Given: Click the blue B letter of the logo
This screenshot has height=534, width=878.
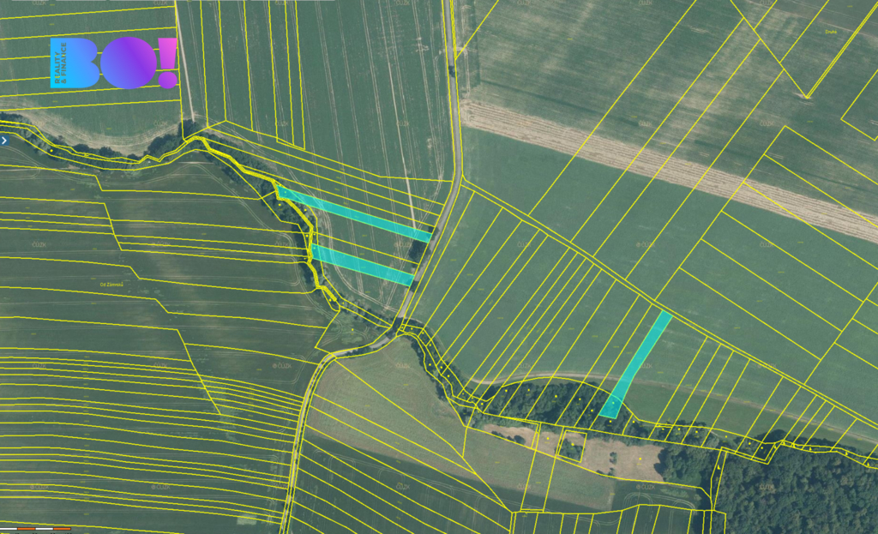Looking at the screenshot, I should (86, 63).
